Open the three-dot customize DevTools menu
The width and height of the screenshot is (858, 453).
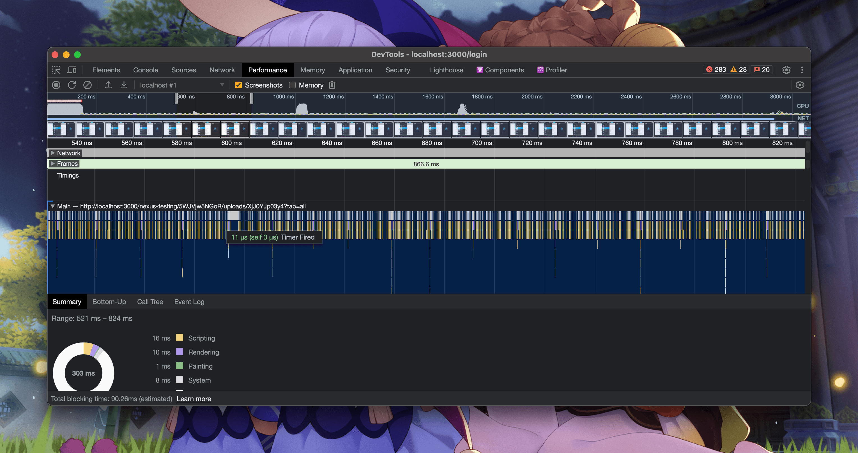(802, 70)
